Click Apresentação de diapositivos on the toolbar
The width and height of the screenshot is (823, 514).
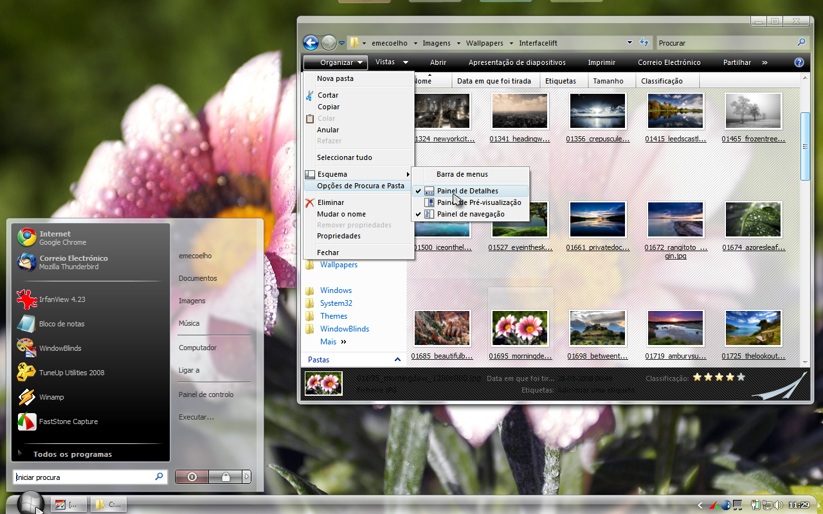pyautogui.click(x=517, y=62)
